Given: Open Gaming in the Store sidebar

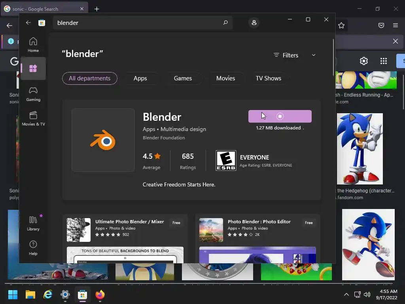Looking at the screenshot, I should [33, 94].
